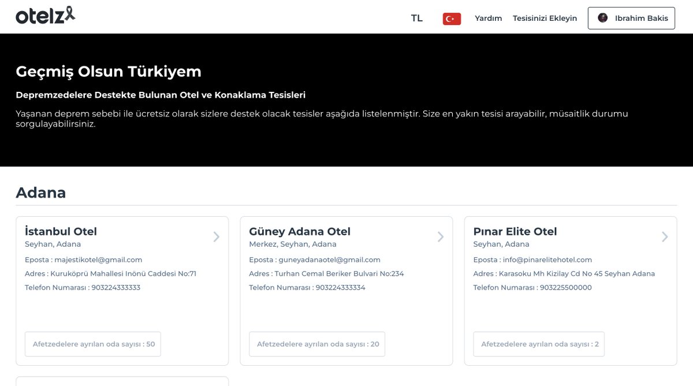Click email guneyadanaotel@gmail.com

click(329, 260)
